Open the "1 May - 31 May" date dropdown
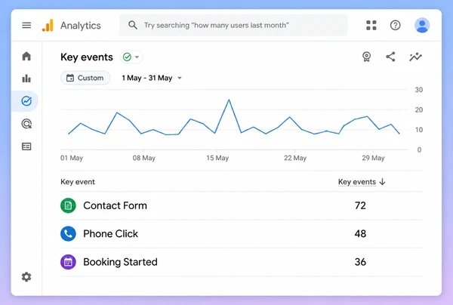The width and height of the screenshot is (453, 305). (x=152, y=78)
